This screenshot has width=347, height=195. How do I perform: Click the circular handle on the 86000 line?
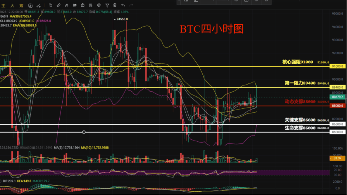click(84, 132)
